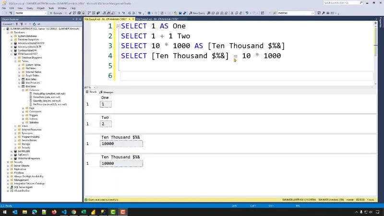384x216 pixels.
Task: Select the Results tab in results pane
Action: point(91,92)
